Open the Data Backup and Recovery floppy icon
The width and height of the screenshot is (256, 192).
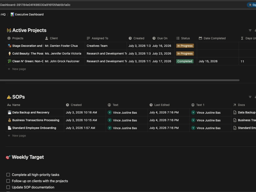(x=9, y=112)
